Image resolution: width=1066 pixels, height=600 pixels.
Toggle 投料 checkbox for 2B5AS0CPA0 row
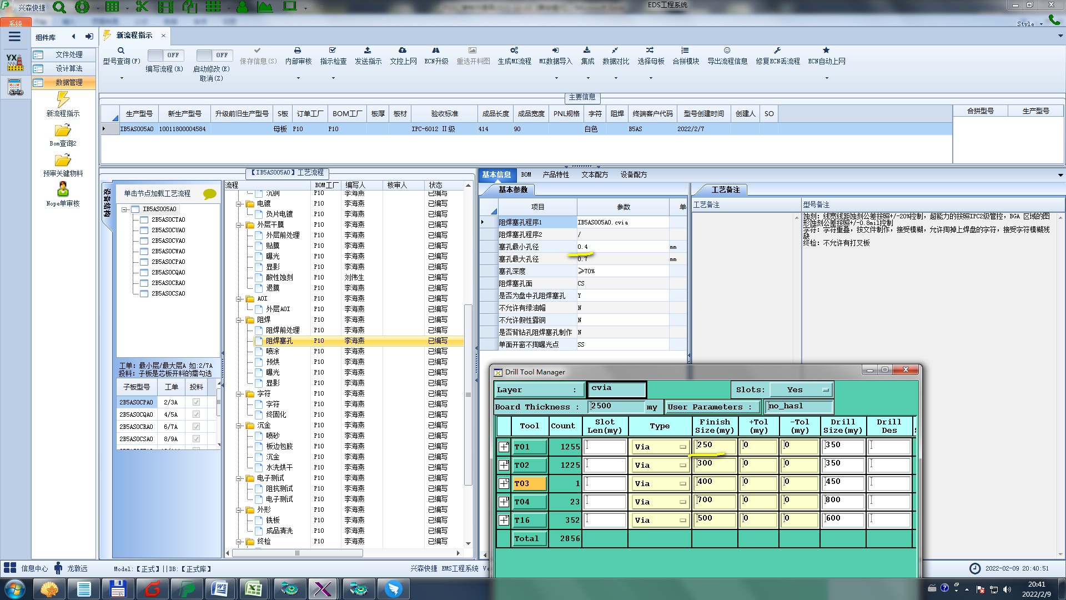(x=196, y=402)
